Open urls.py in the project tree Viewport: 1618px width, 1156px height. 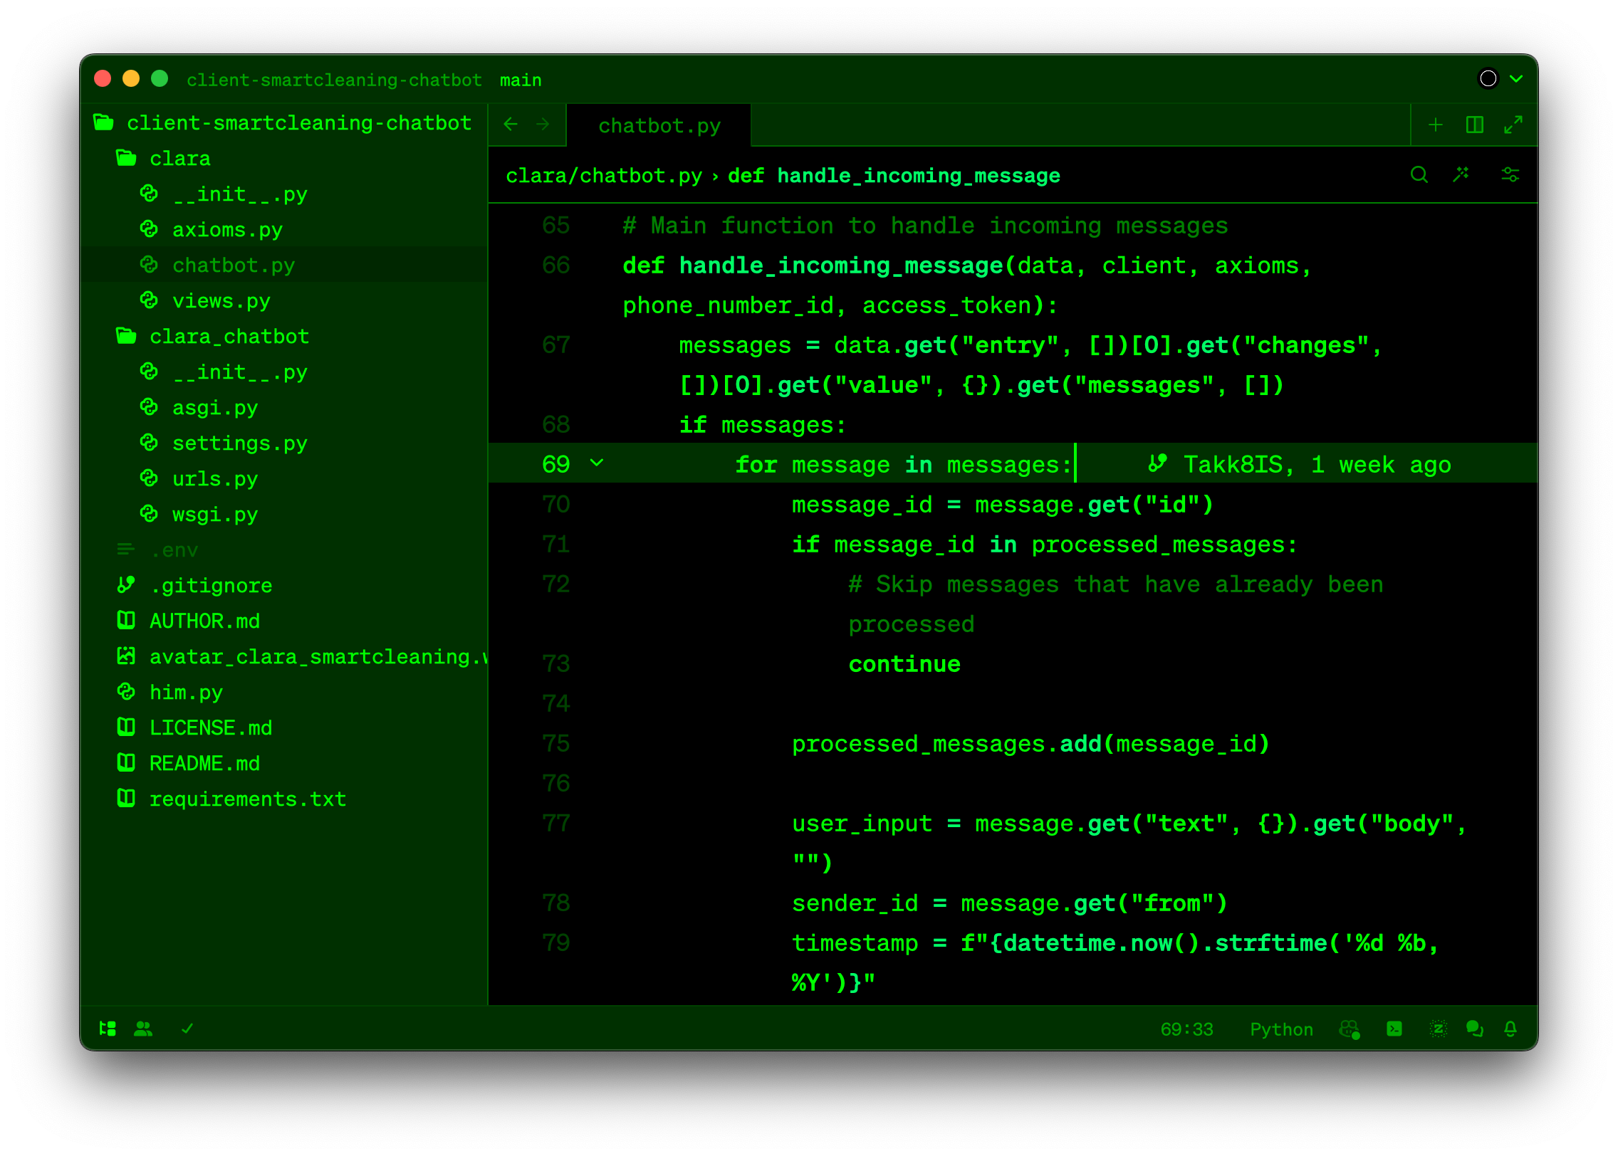(283, 478)
